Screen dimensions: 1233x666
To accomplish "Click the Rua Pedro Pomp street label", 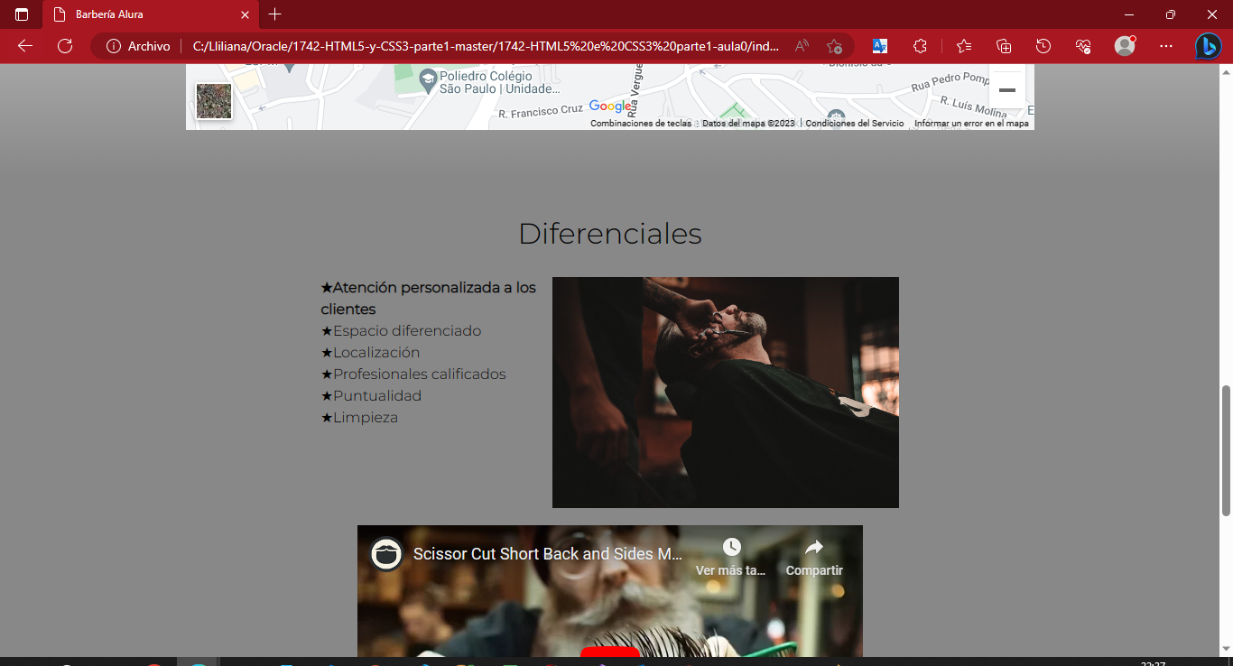I will (x=950, y=81).
